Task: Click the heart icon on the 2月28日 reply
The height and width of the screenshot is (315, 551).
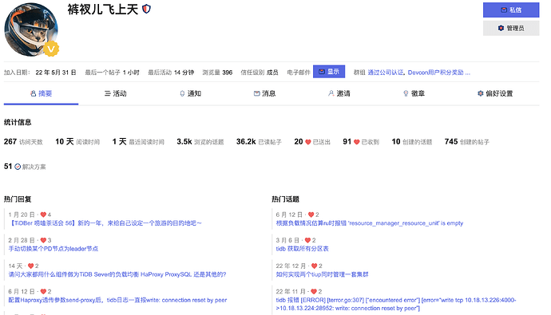Action: coord(43,240)
